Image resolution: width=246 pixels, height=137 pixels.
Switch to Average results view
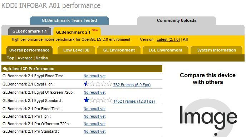pyautogui.click(x=25, y=58)
